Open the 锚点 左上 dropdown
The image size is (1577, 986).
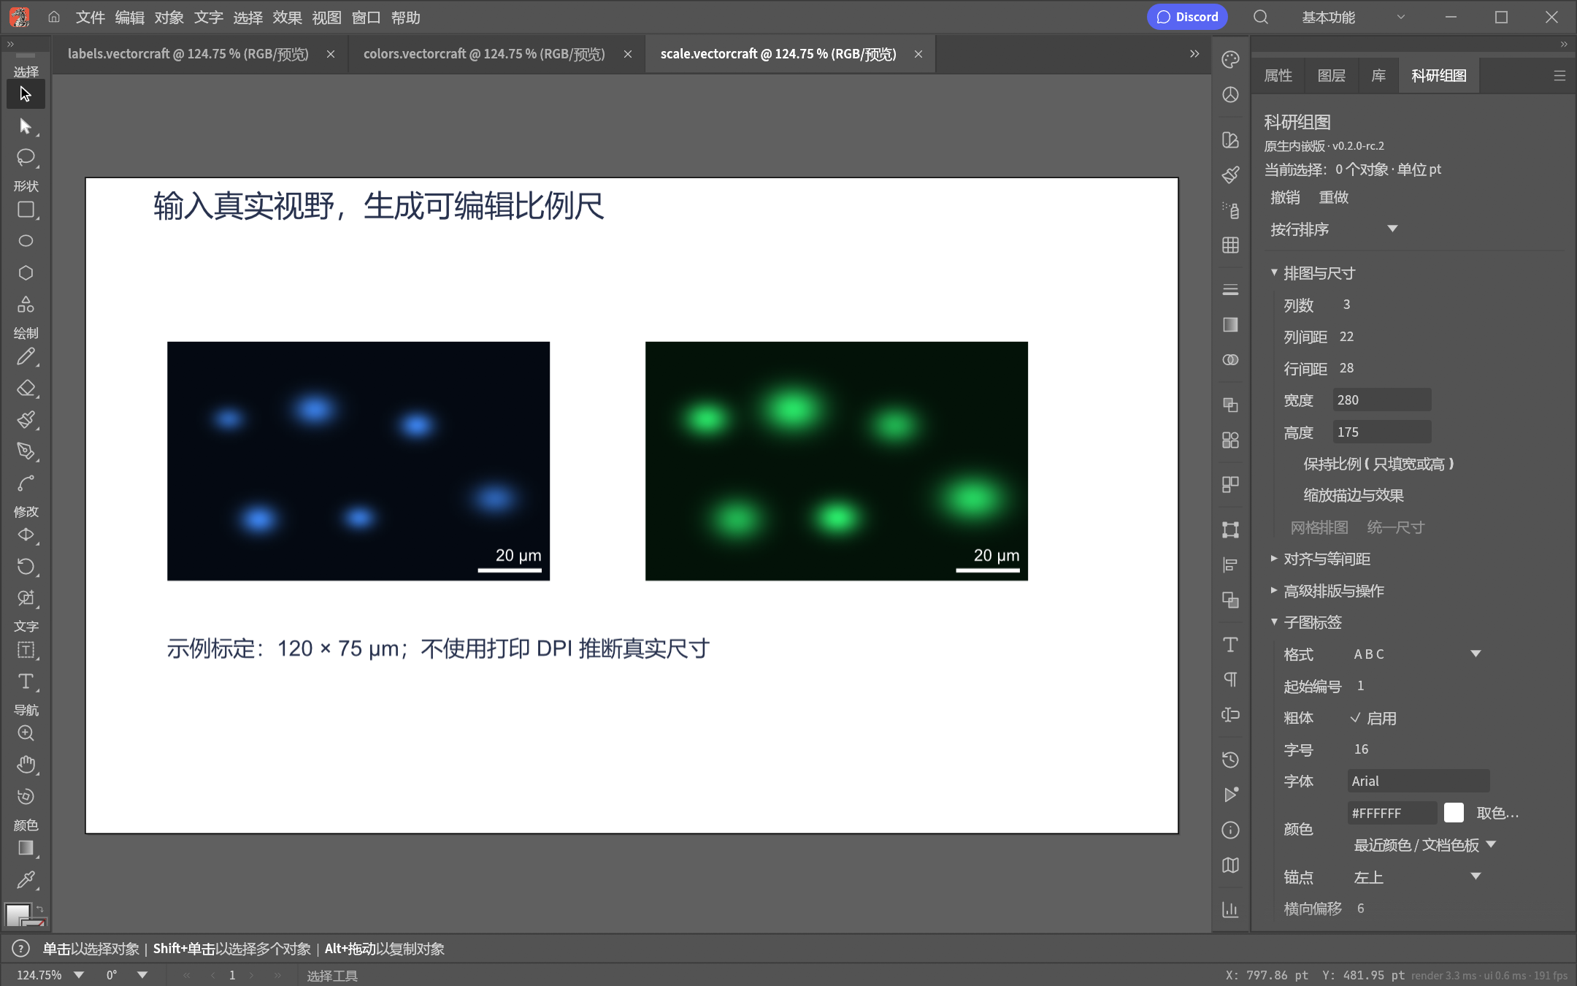[x=1418, y=876]
